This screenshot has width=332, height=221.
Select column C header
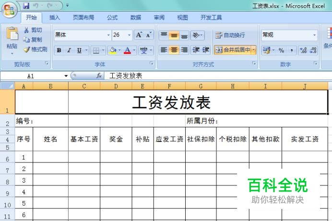(84, 86)
